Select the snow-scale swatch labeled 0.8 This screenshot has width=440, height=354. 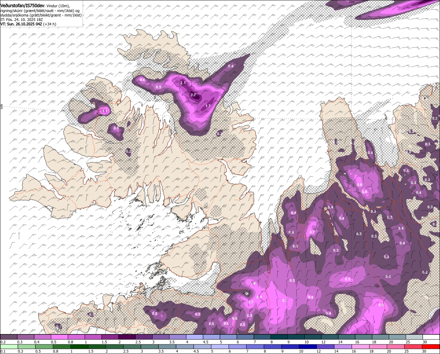point(76,337)
